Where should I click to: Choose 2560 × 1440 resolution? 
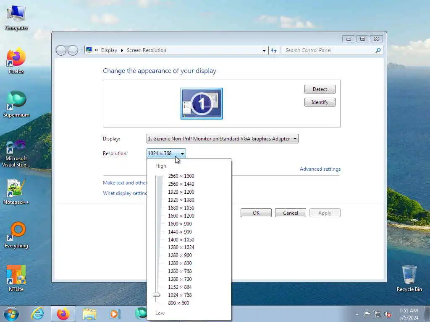(x=181, y=184)
